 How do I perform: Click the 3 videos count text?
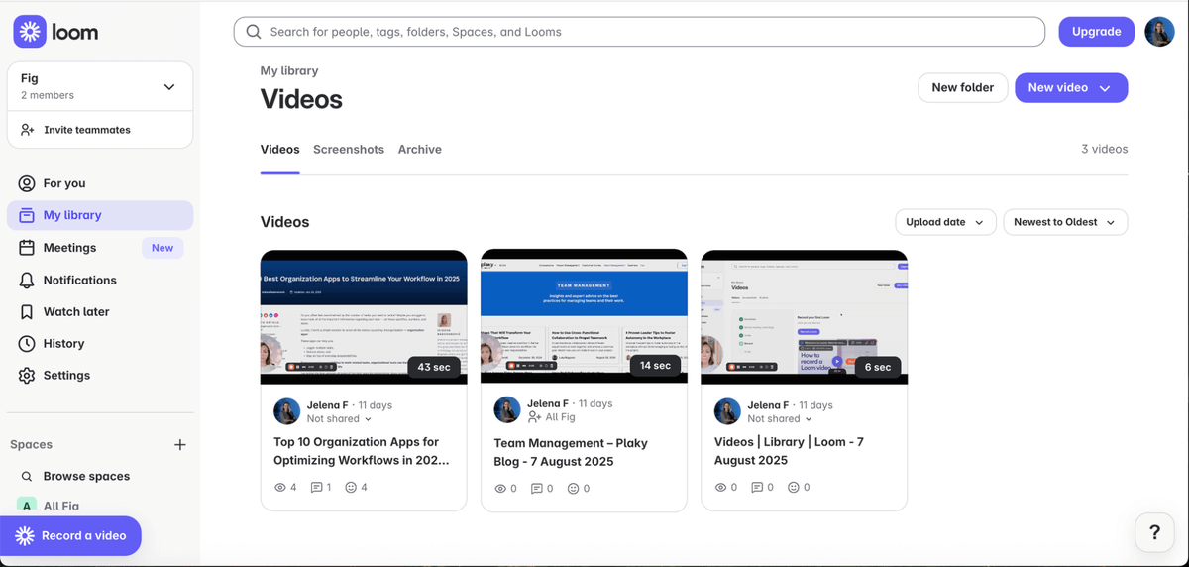(x=1104, y=149)
